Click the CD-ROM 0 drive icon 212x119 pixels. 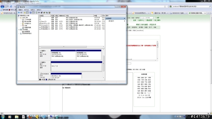point(41,74)
